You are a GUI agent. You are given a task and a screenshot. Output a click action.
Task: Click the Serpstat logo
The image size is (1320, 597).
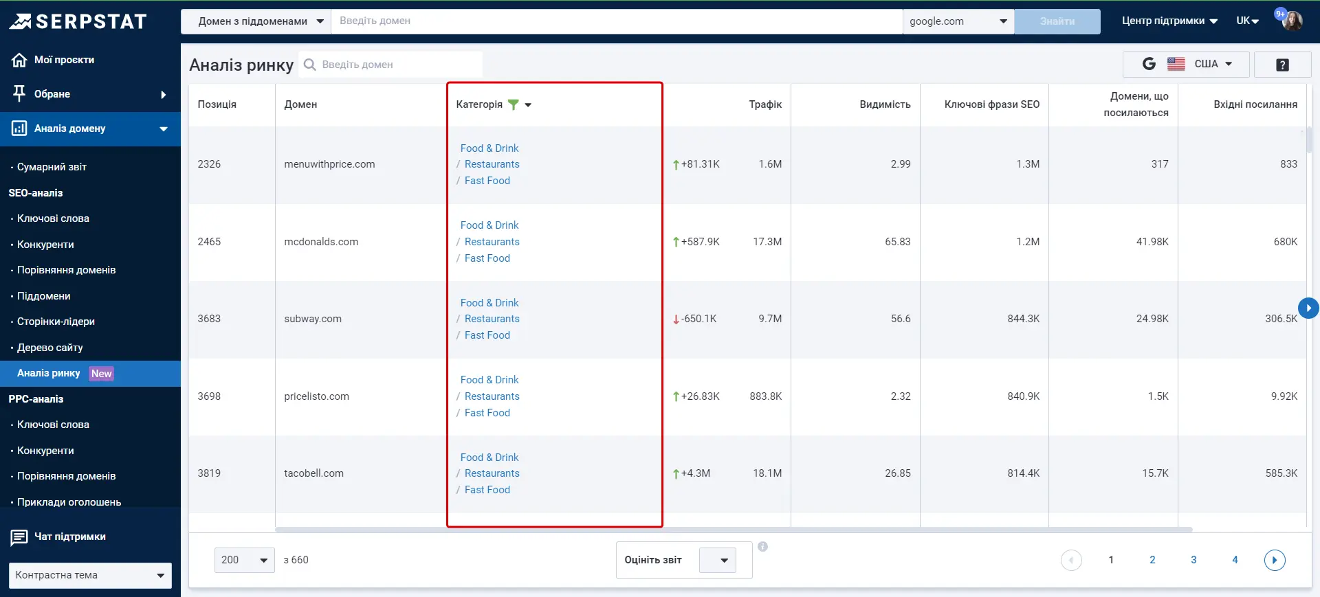(x=78, y=21)
